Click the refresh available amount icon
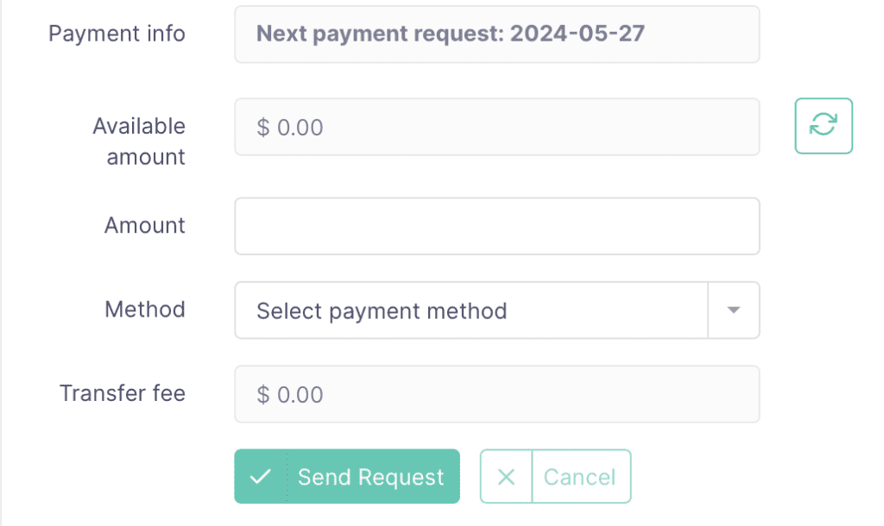 coord(823,126)
